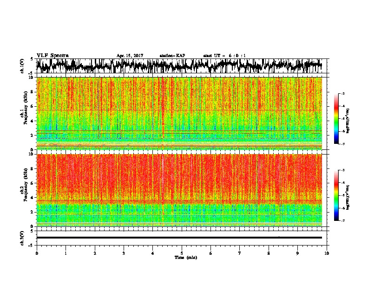368x284 pixels.
Task: Click the "VLF Spectra" plot title
Action: [53, 55]
